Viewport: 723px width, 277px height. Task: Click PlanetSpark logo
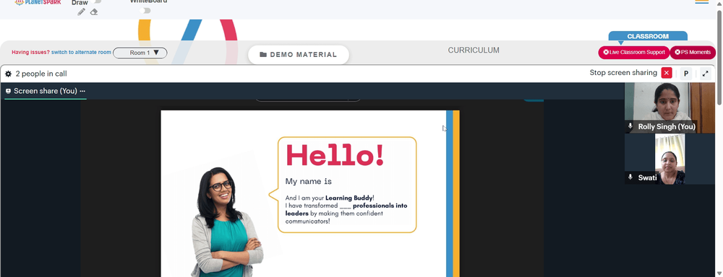[x=38, y=2]
